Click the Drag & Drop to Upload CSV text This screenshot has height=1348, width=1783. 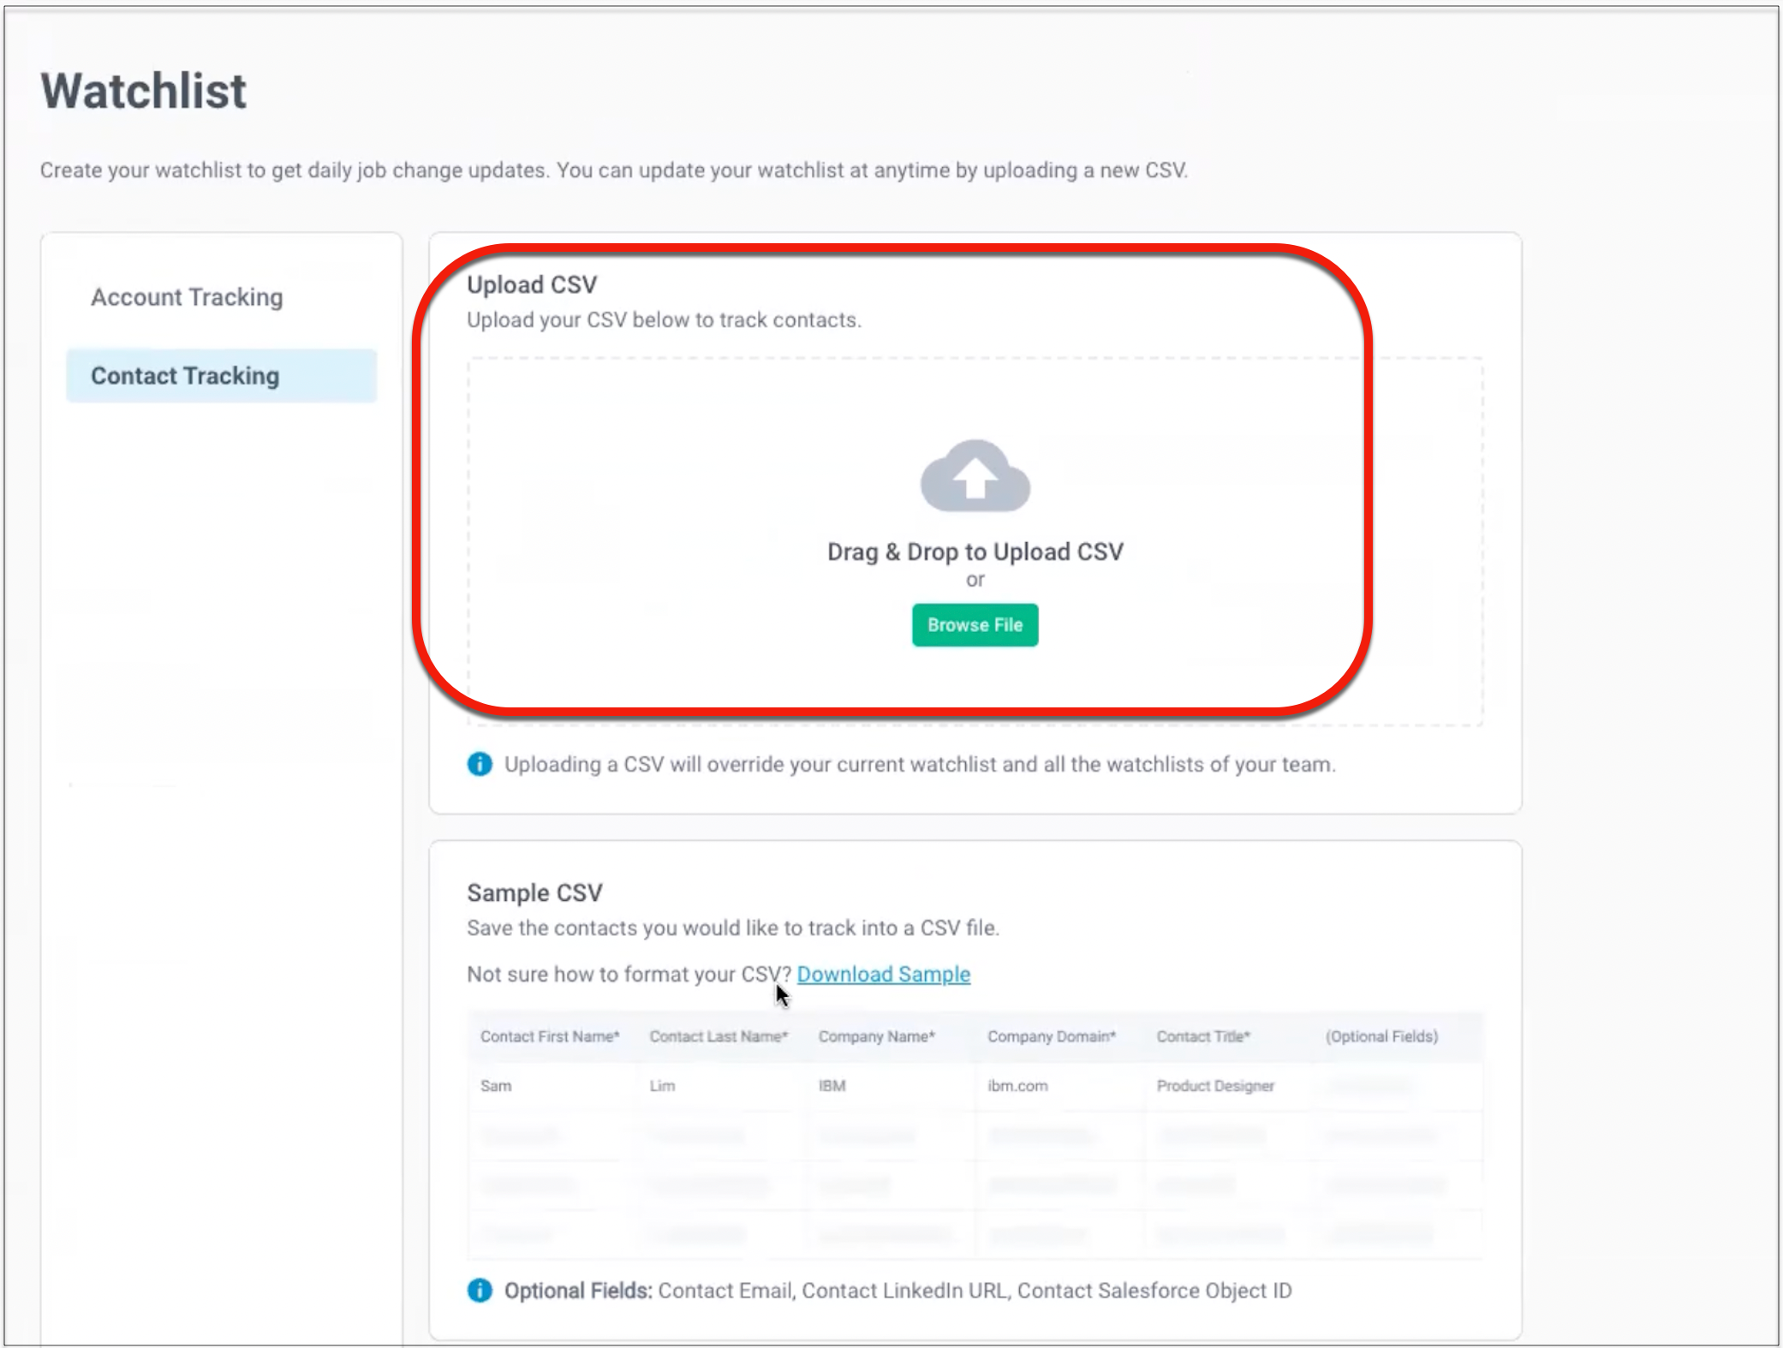pyautogui.click(x=975, y=552)
